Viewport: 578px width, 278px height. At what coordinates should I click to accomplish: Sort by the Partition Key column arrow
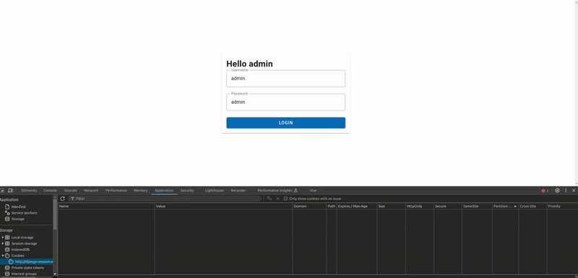[x=515, y=207]
